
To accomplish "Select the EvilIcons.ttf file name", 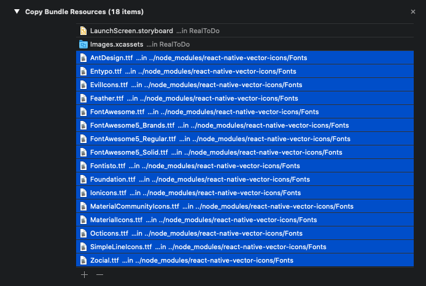I will click(109, 85).
